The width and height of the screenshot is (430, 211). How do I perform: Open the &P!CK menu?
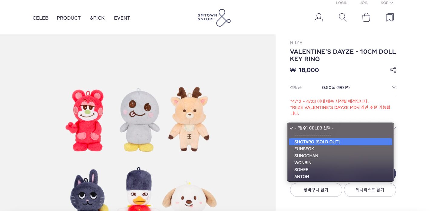[97, 18]
